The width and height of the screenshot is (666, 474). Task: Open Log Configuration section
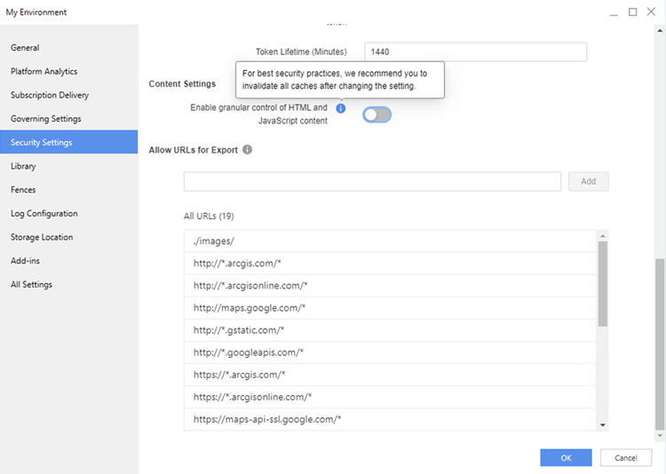tap(44, 214)
